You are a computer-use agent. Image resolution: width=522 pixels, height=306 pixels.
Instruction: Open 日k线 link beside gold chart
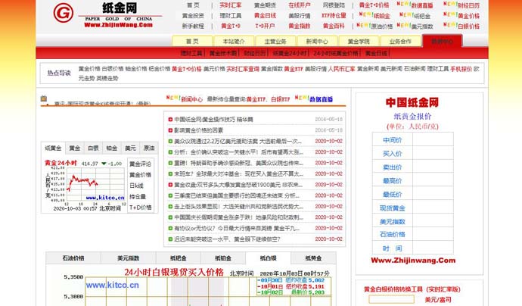coord(136,186)
